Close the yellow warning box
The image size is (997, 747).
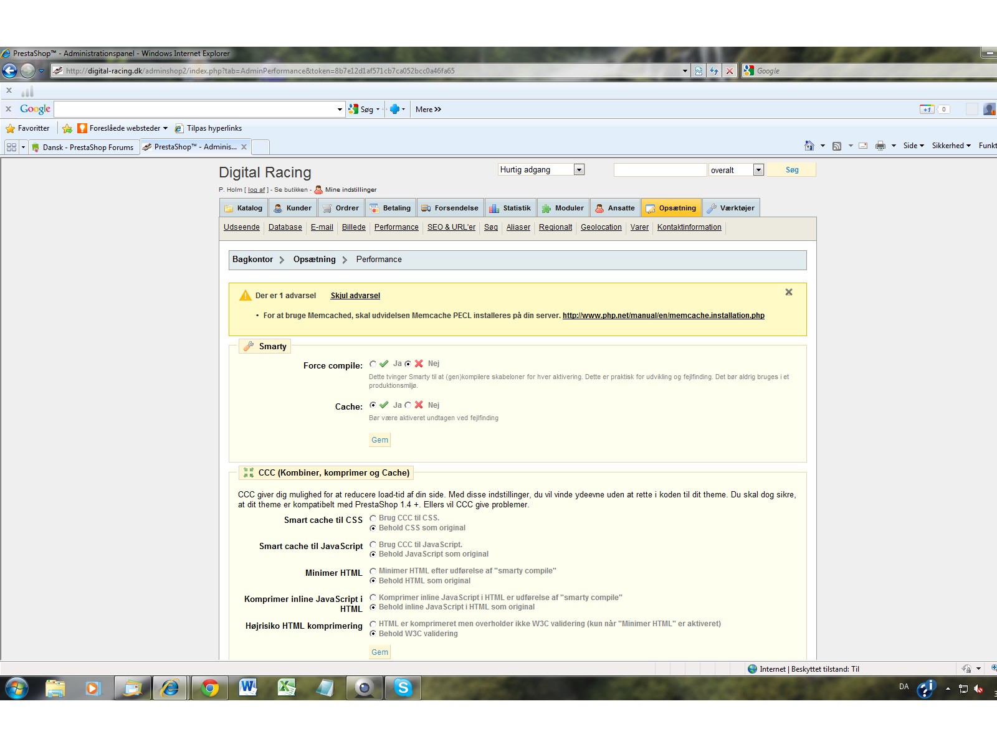click(789, 292)
